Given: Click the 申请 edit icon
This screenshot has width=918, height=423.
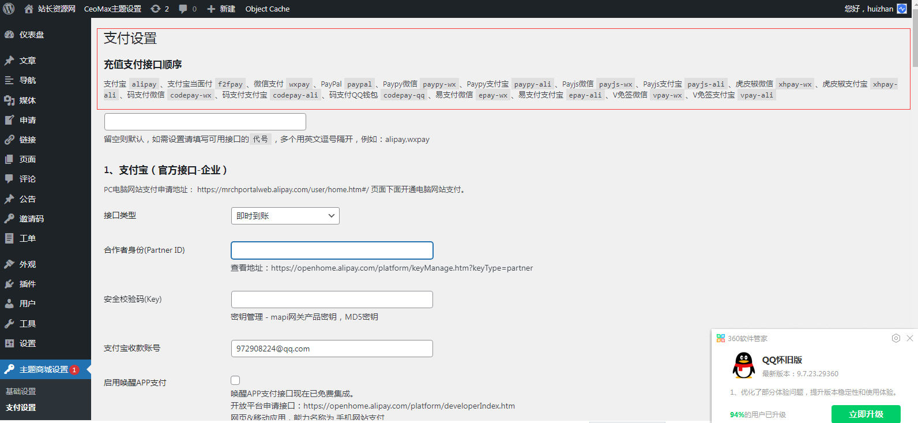Looking at the screenshot, I should coord(9,120).
